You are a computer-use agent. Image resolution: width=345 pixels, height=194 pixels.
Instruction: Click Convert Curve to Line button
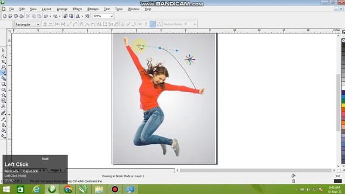tap(70, 24)
